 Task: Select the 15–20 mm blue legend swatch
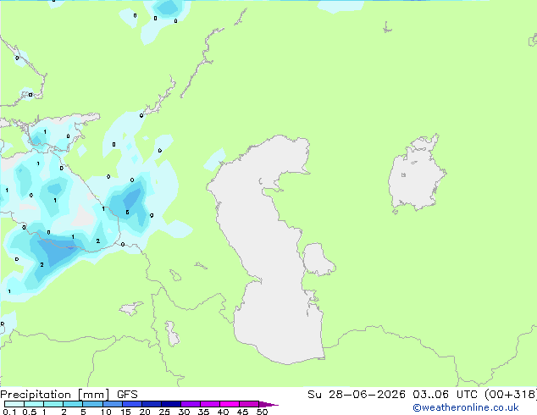[131, 404]
